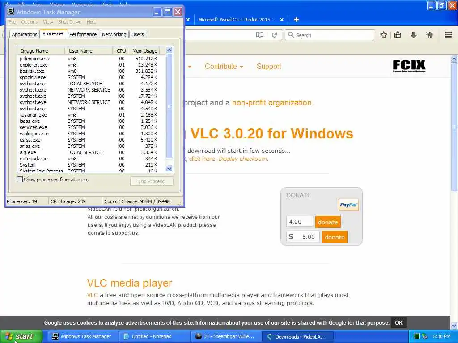Bookmark this page with the star icon
Viewport: 458px width, 343px height.
(383, 35)
